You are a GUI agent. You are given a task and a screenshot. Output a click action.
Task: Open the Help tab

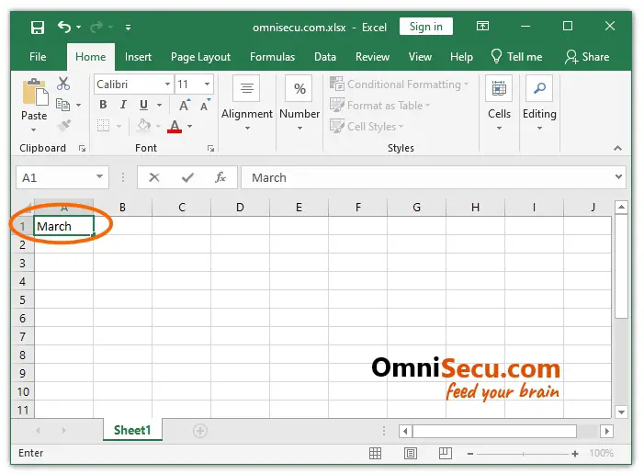click(x=461, y=57)
